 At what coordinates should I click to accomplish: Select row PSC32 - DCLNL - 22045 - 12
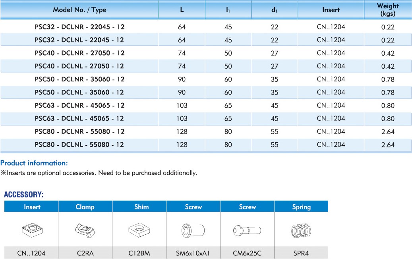(206, 40)
